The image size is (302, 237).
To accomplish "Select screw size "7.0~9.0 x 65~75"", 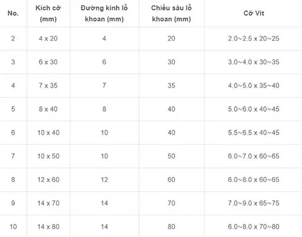I will point(253,203).
